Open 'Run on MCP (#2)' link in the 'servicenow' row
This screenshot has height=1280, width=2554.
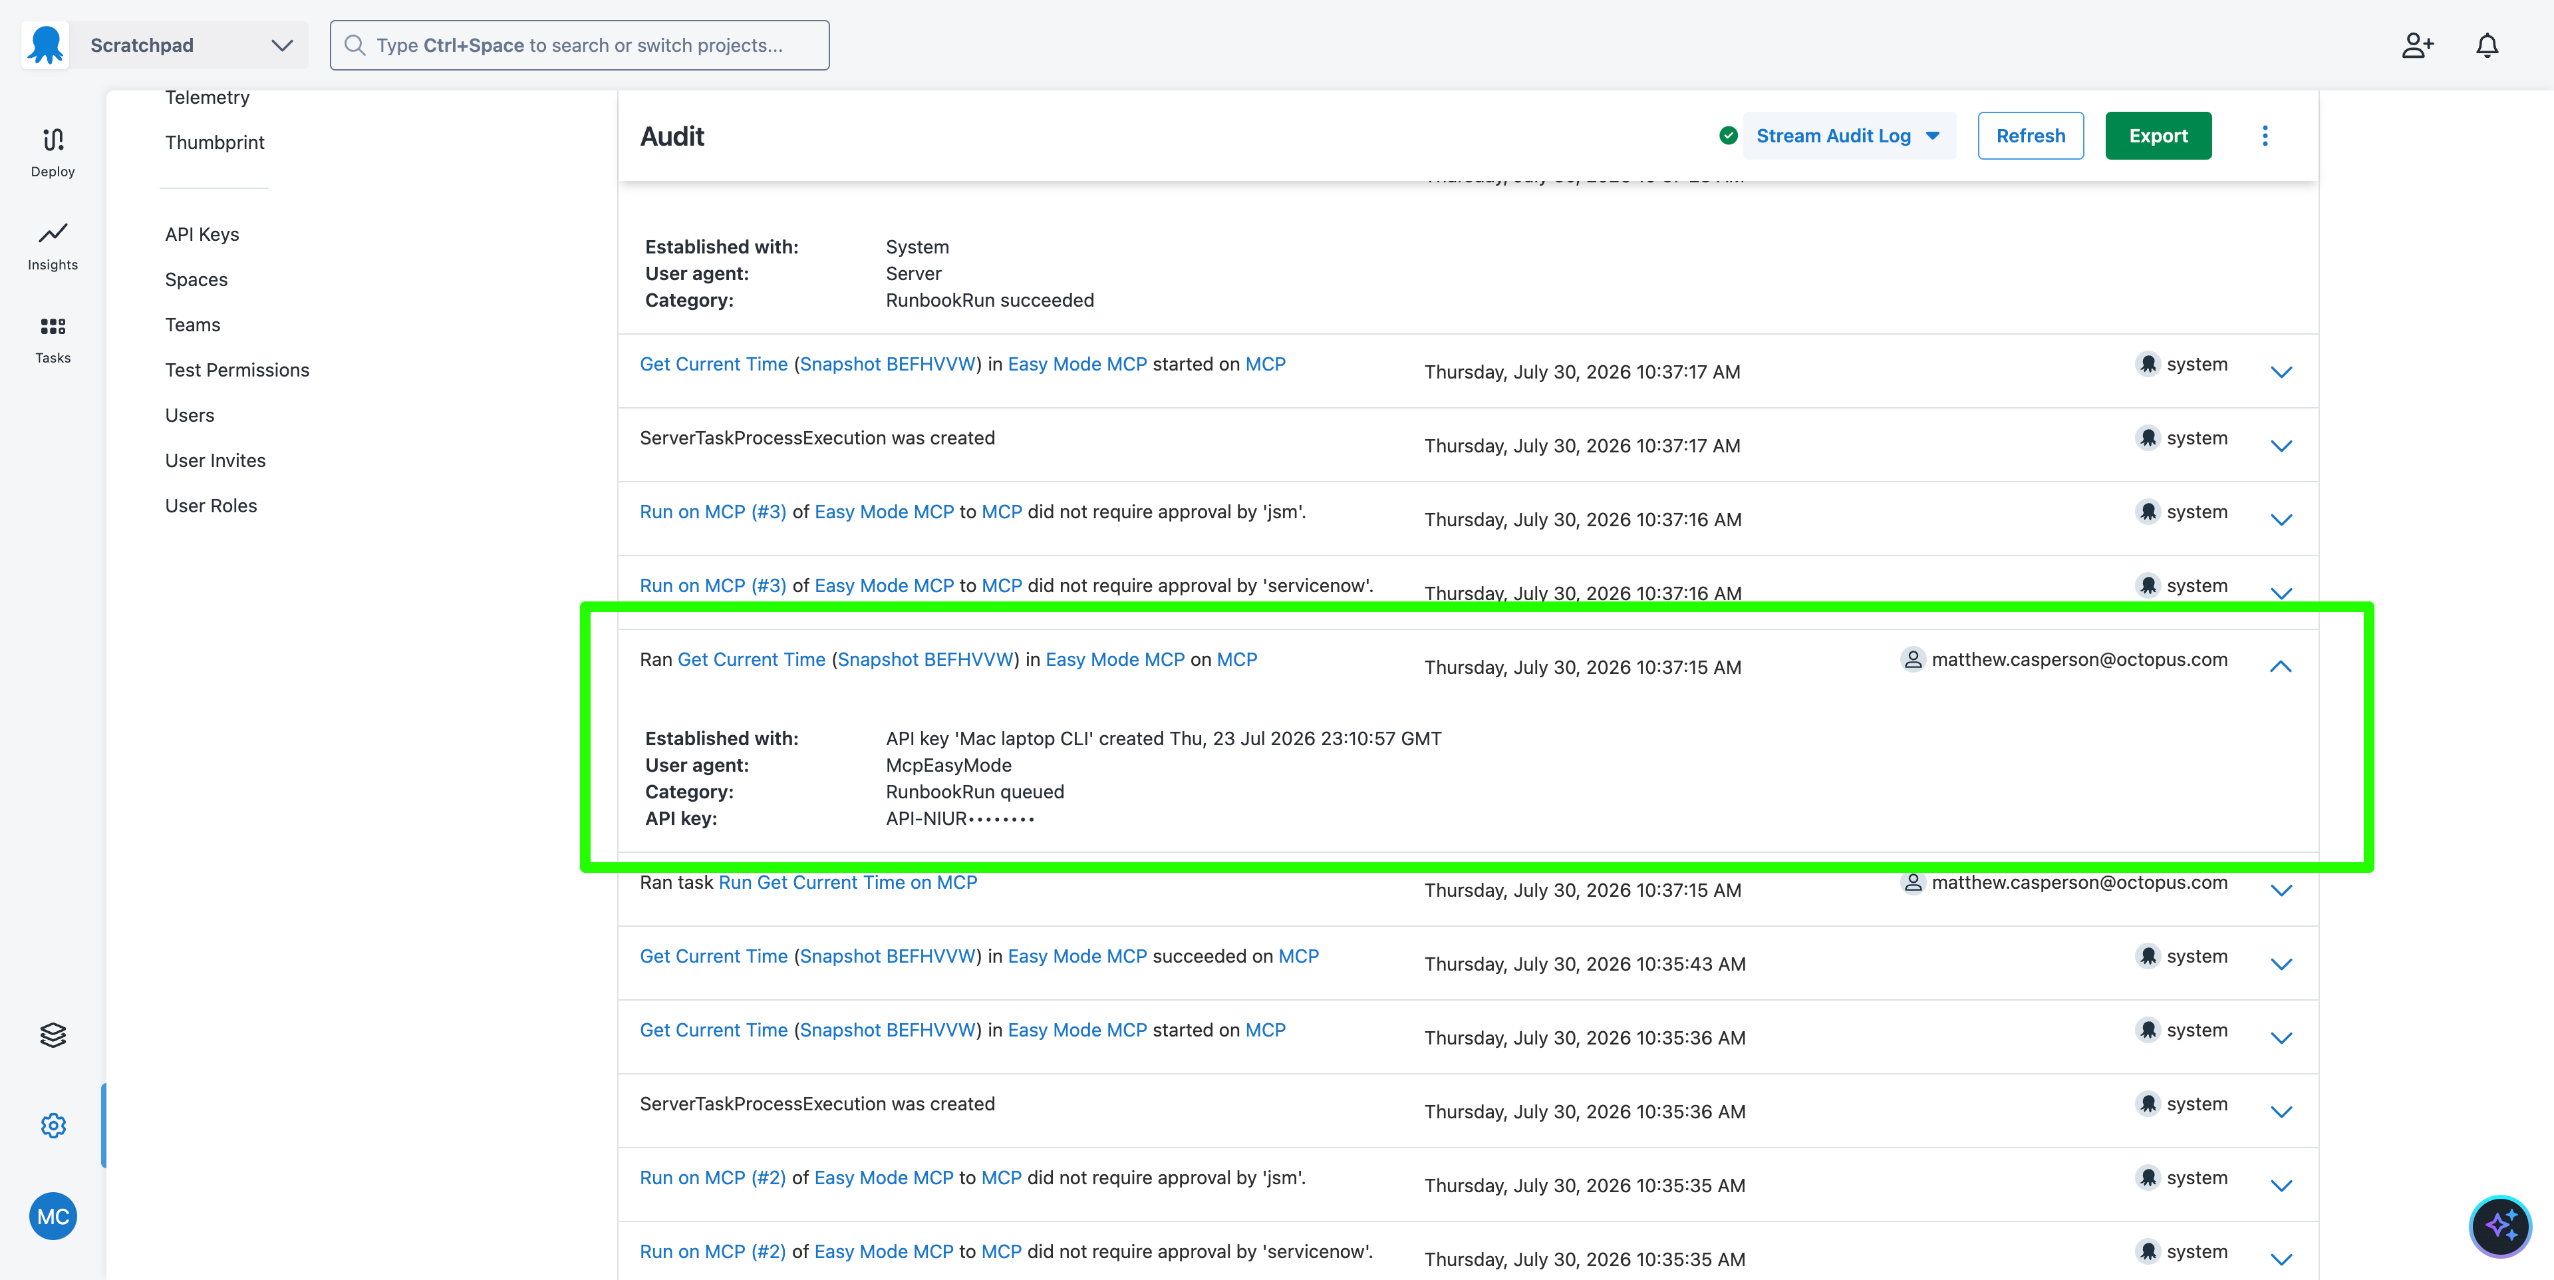[x=713, y=1251]
